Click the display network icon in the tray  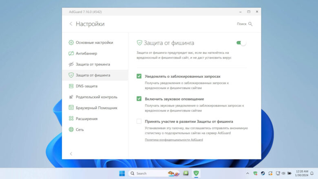click(278, 173)
